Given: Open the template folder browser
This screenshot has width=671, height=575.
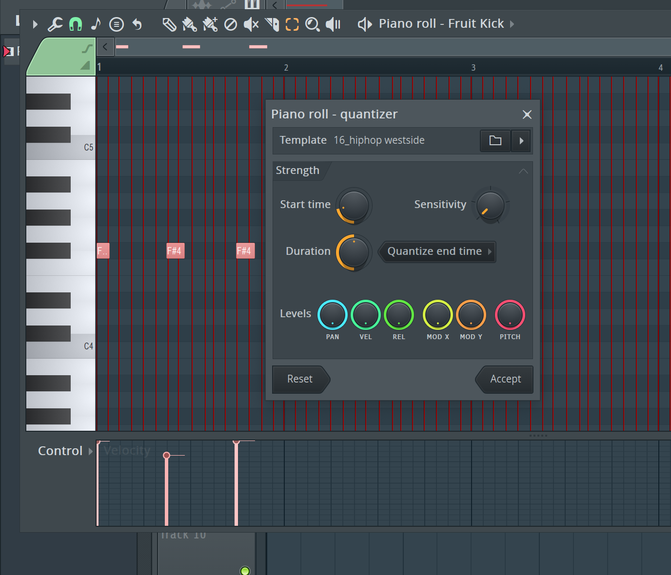Looking at the screenshot, I should click(x=495, y=141).
